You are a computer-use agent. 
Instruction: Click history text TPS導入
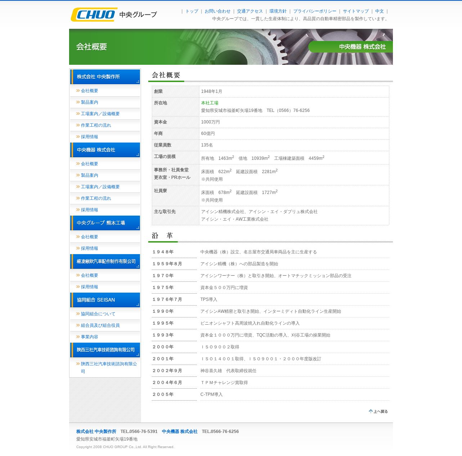pos(209,299)
